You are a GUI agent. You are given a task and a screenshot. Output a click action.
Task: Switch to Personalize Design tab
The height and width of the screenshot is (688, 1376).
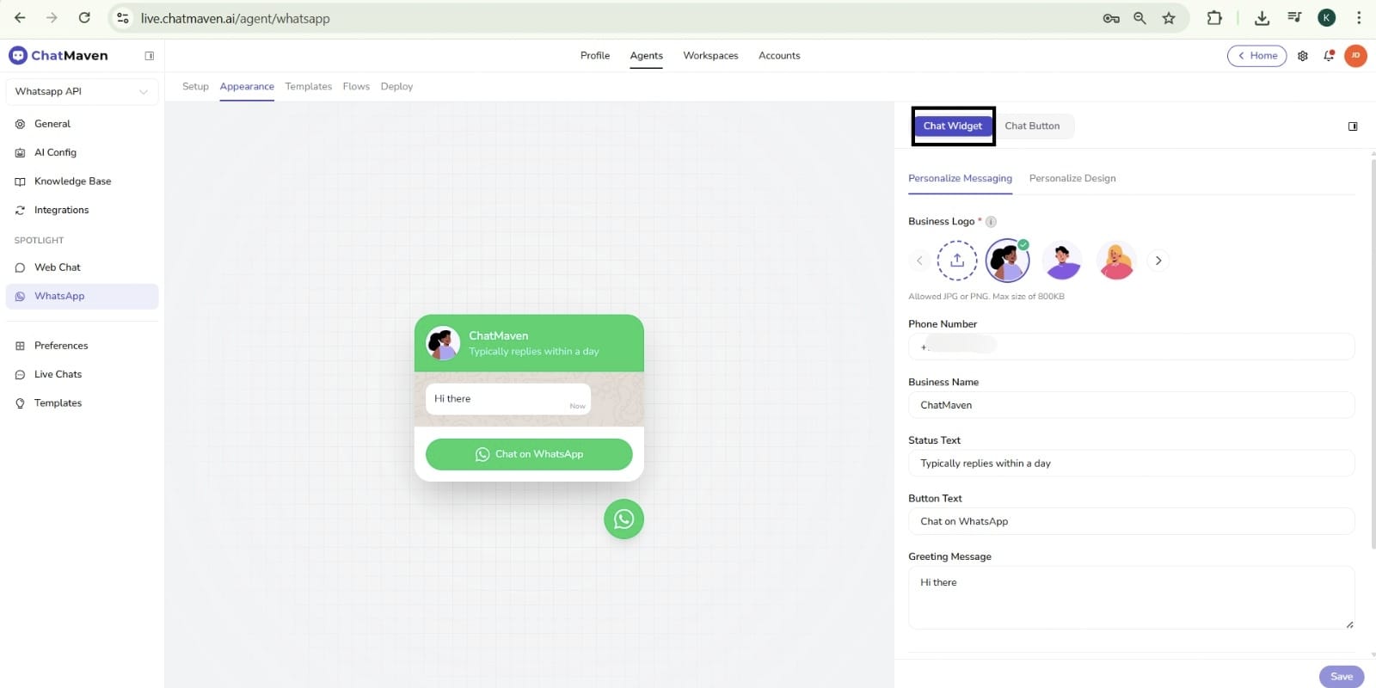(1072, 178)
